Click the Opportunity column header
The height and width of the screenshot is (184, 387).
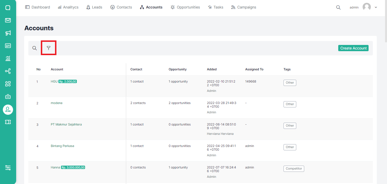[177, 69]
